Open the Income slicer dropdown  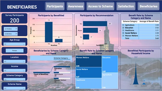14,71
